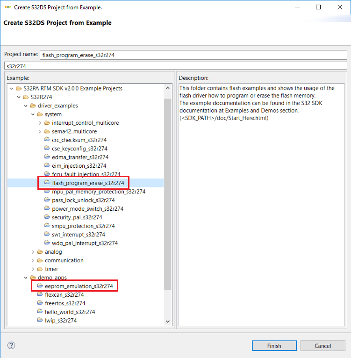Click the Finish button
The height and width of the screenshot is (358, 351).
pos(274,346)
